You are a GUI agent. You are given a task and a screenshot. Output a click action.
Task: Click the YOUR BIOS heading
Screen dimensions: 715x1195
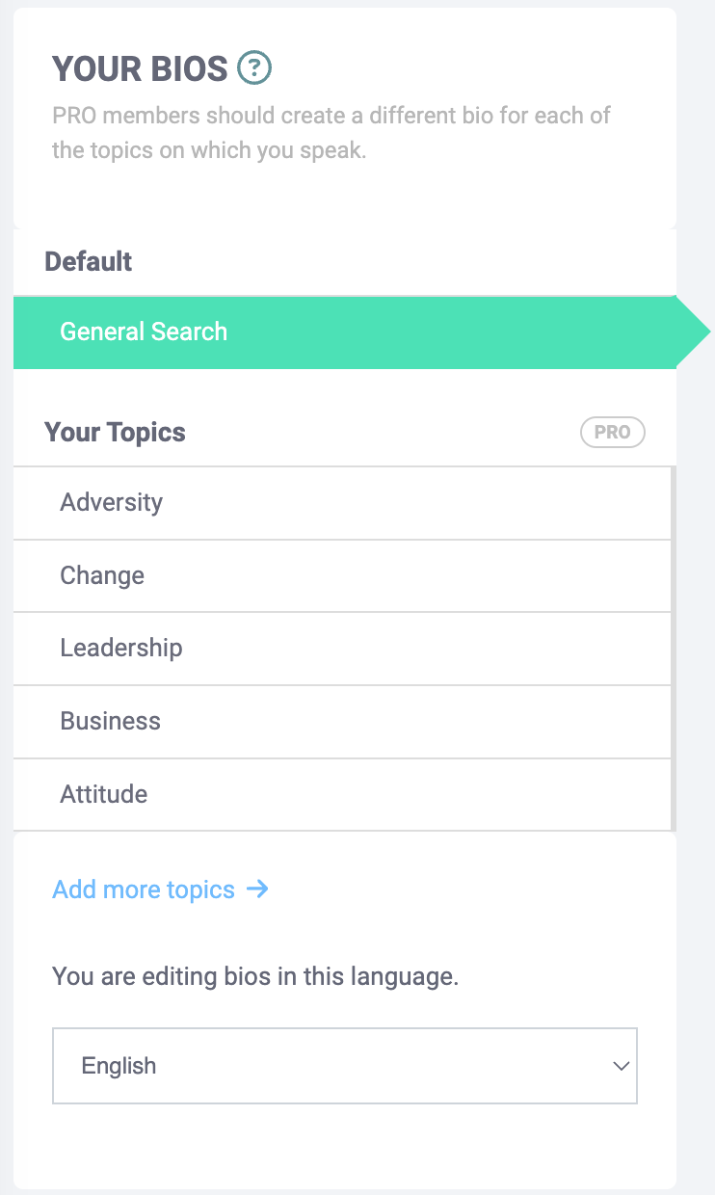click(140, 68)
